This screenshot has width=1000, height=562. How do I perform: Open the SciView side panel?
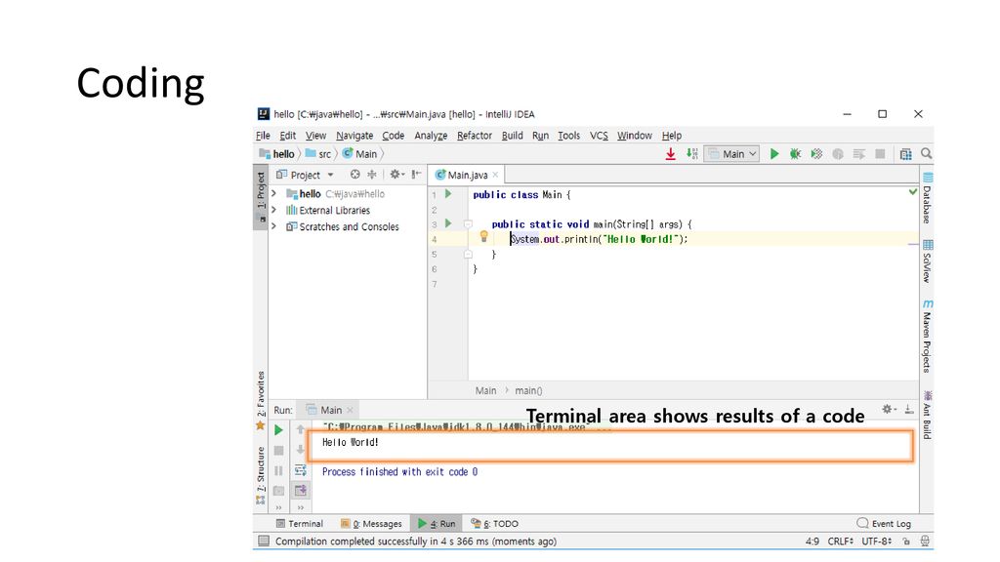click(928, 261)
